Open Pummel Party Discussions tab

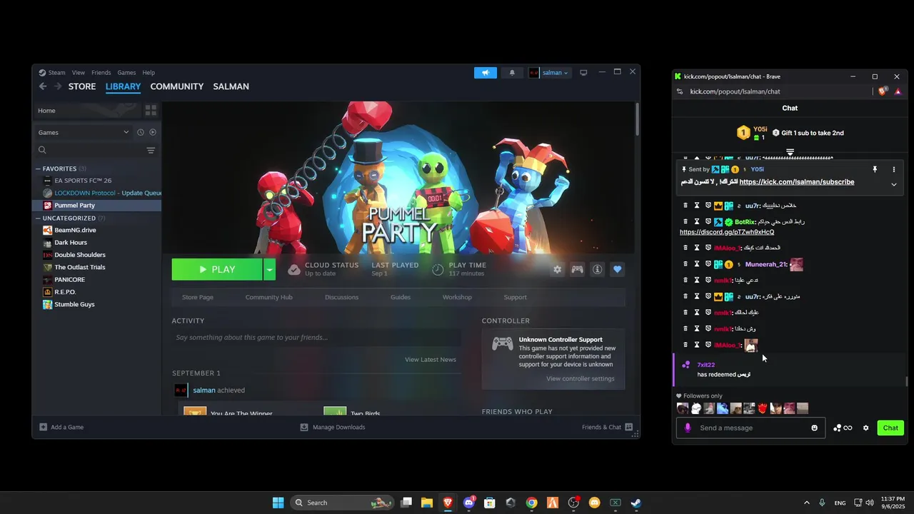[341, 297]
